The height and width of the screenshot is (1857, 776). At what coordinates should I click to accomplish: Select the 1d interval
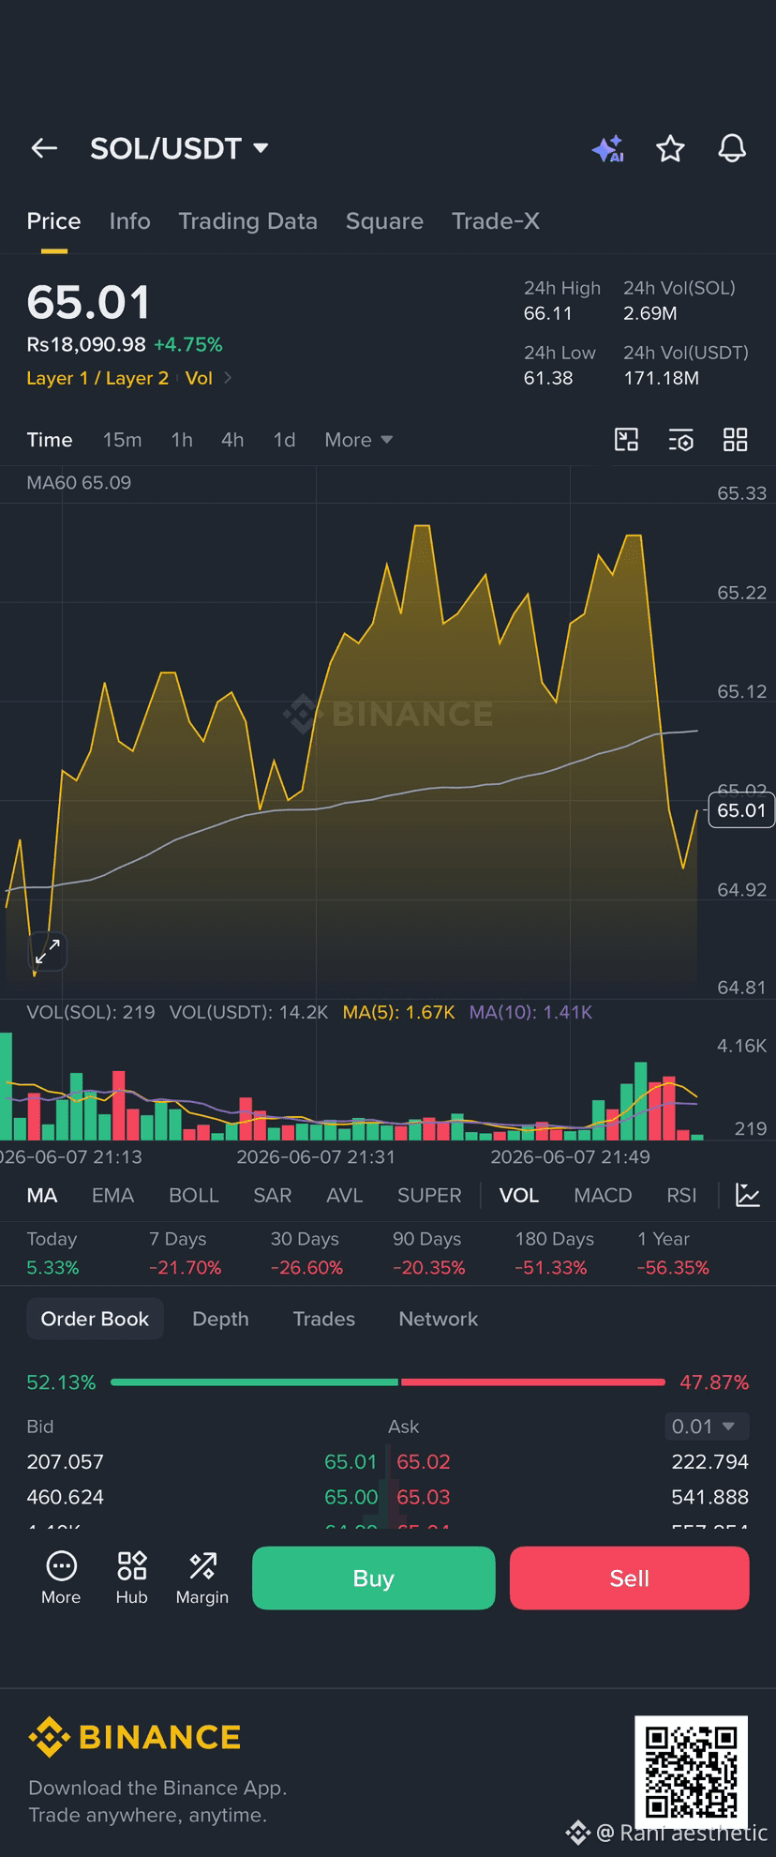[284, 440]
